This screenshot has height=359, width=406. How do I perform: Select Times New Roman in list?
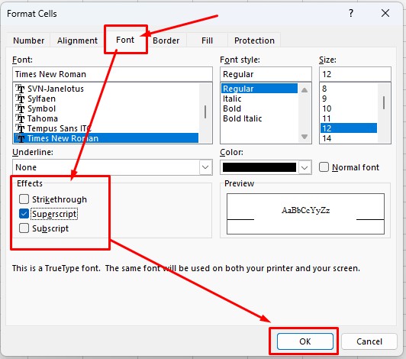point(106,138)
